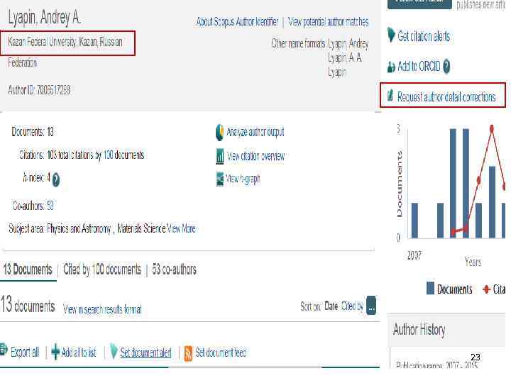Sort documents by Date
The width and height of the screenshot is (511, 383).
point(331,306)
